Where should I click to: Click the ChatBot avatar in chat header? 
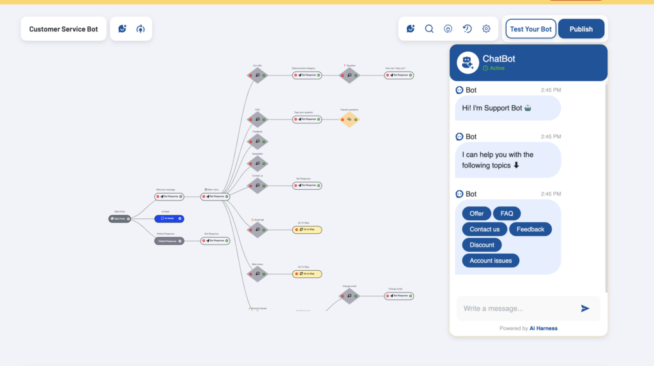(x=468, y=63)
